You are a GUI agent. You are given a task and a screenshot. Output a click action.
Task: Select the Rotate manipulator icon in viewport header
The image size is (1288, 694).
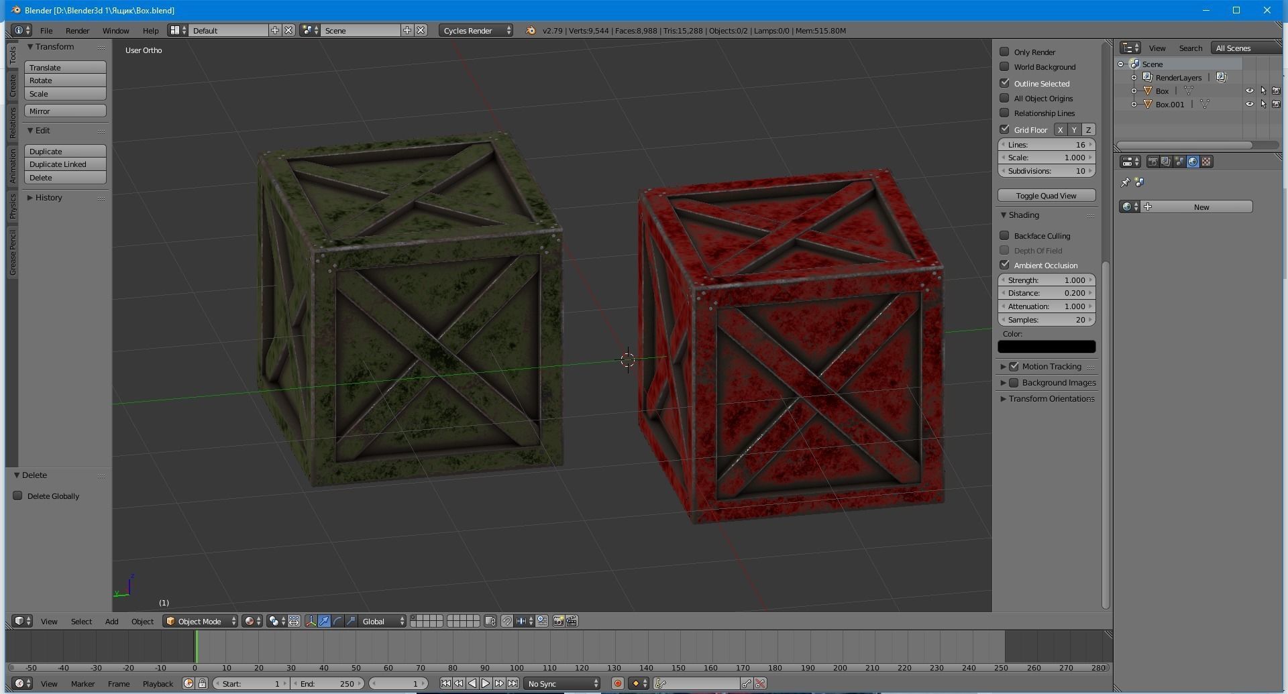point(337,621)
